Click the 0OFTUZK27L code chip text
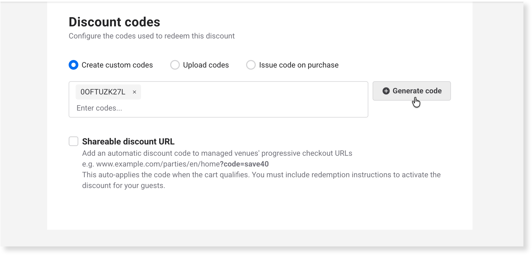The image size is (532, 255). pyautogui.click(x=103, y=92)
